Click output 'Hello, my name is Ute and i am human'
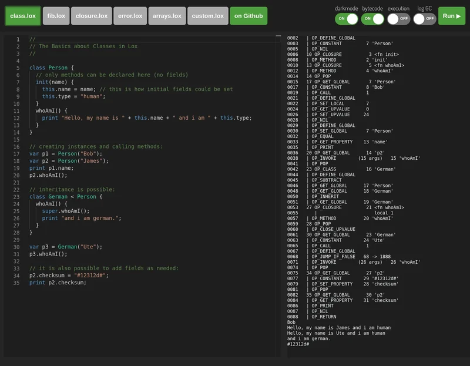The image size is (470, 366). point(336,333)
